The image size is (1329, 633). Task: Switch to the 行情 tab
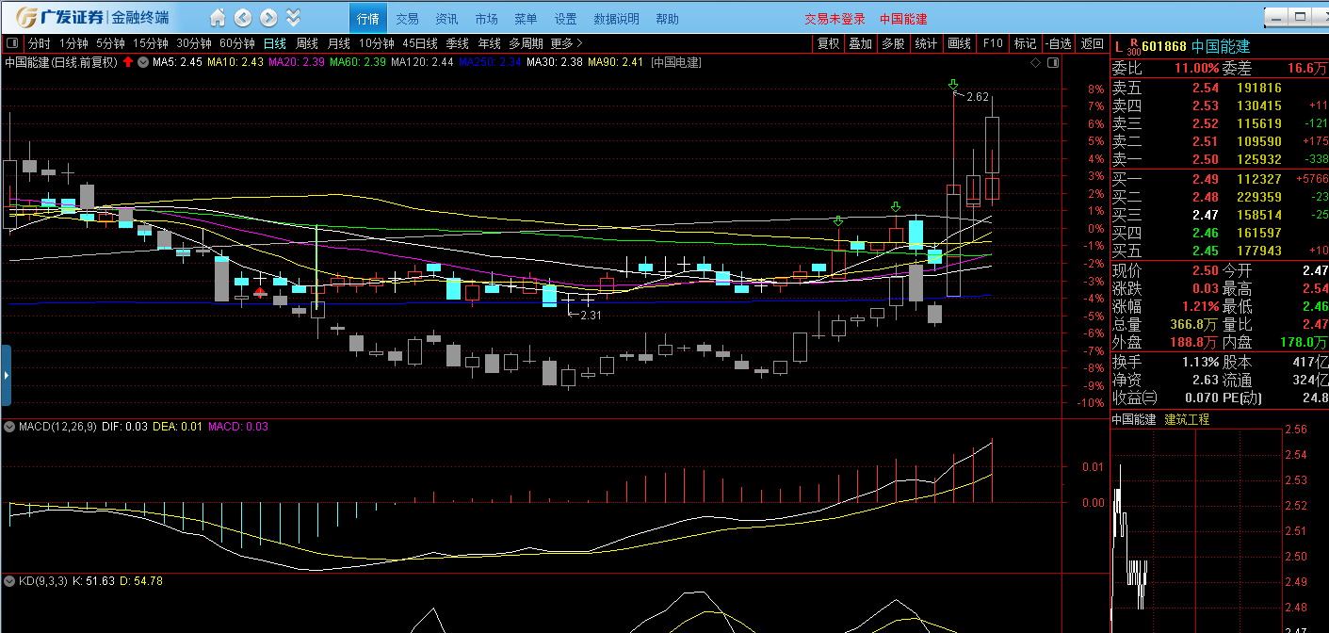(368, 19)
